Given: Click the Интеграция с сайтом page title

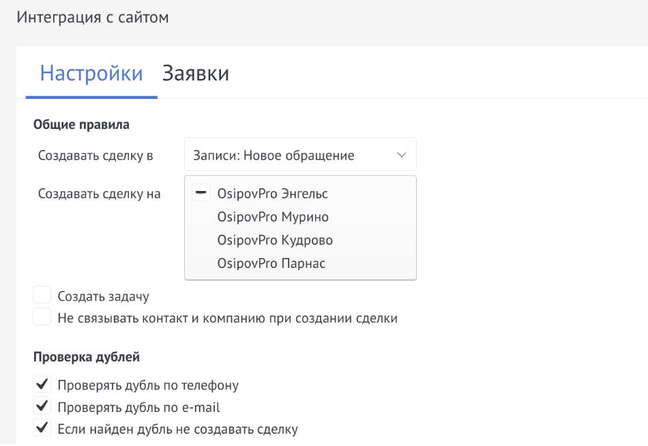Looking at the screenshot, I should 92,18.
